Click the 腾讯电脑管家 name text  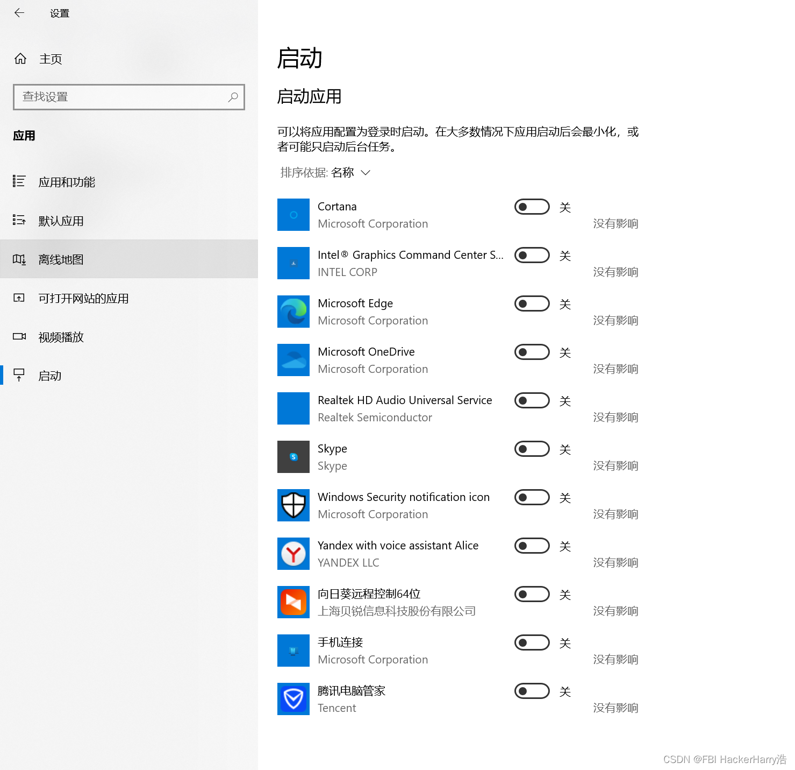pos(352,691)
